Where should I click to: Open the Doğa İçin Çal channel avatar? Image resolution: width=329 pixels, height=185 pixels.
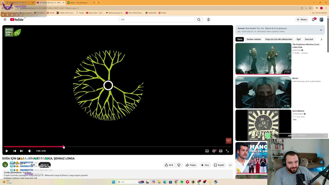pos(5,165)
